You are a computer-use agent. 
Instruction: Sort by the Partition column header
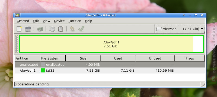coord(27,58)
